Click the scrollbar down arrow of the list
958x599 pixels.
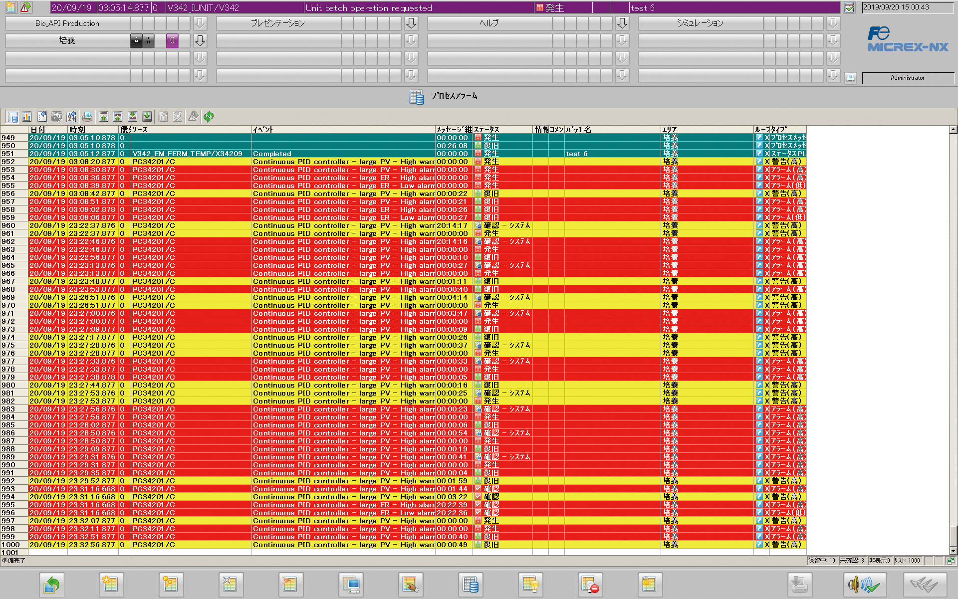click(x=953, y=551)
